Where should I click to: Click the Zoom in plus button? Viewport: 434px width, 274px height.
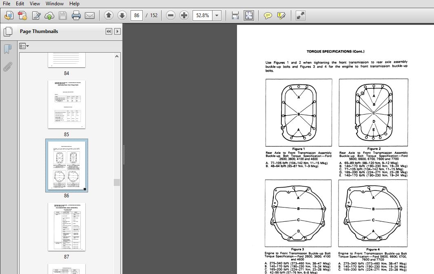tap(184, 15)
